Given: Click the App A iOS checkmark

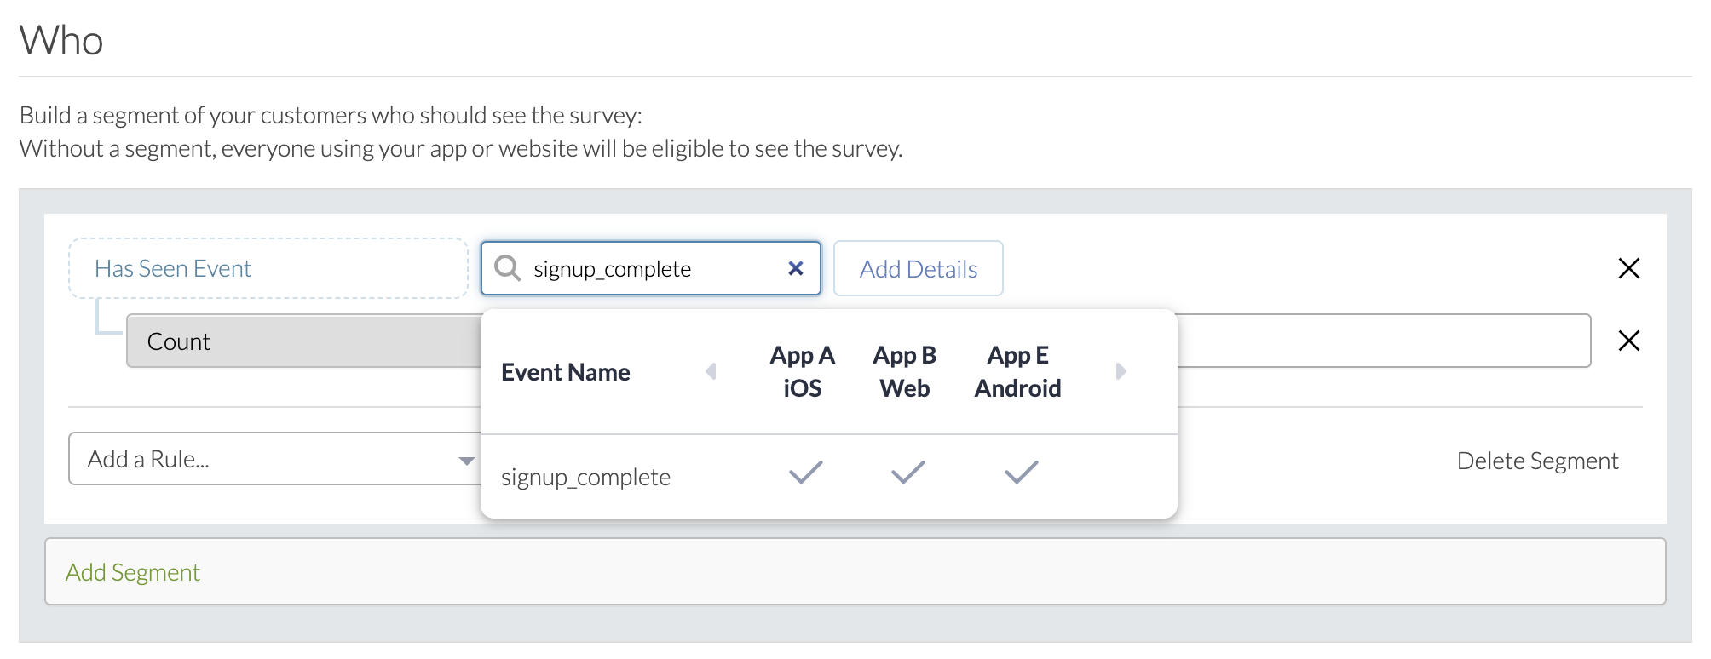Looking at the screenshot, I should pos(805,473).
